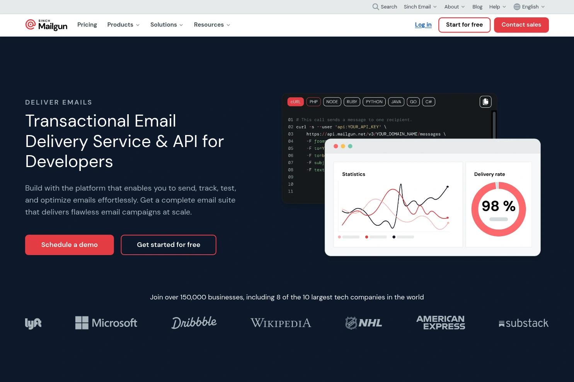Screen dimensions: 574x382
Task: Click the Substack logo
Action: [x=524, y=323]
